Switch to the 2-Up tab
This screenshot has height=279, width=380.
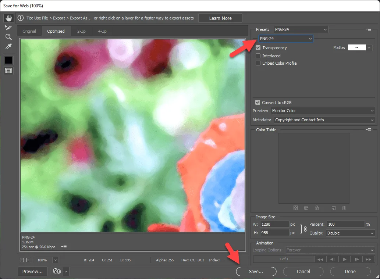pos(81,31)
